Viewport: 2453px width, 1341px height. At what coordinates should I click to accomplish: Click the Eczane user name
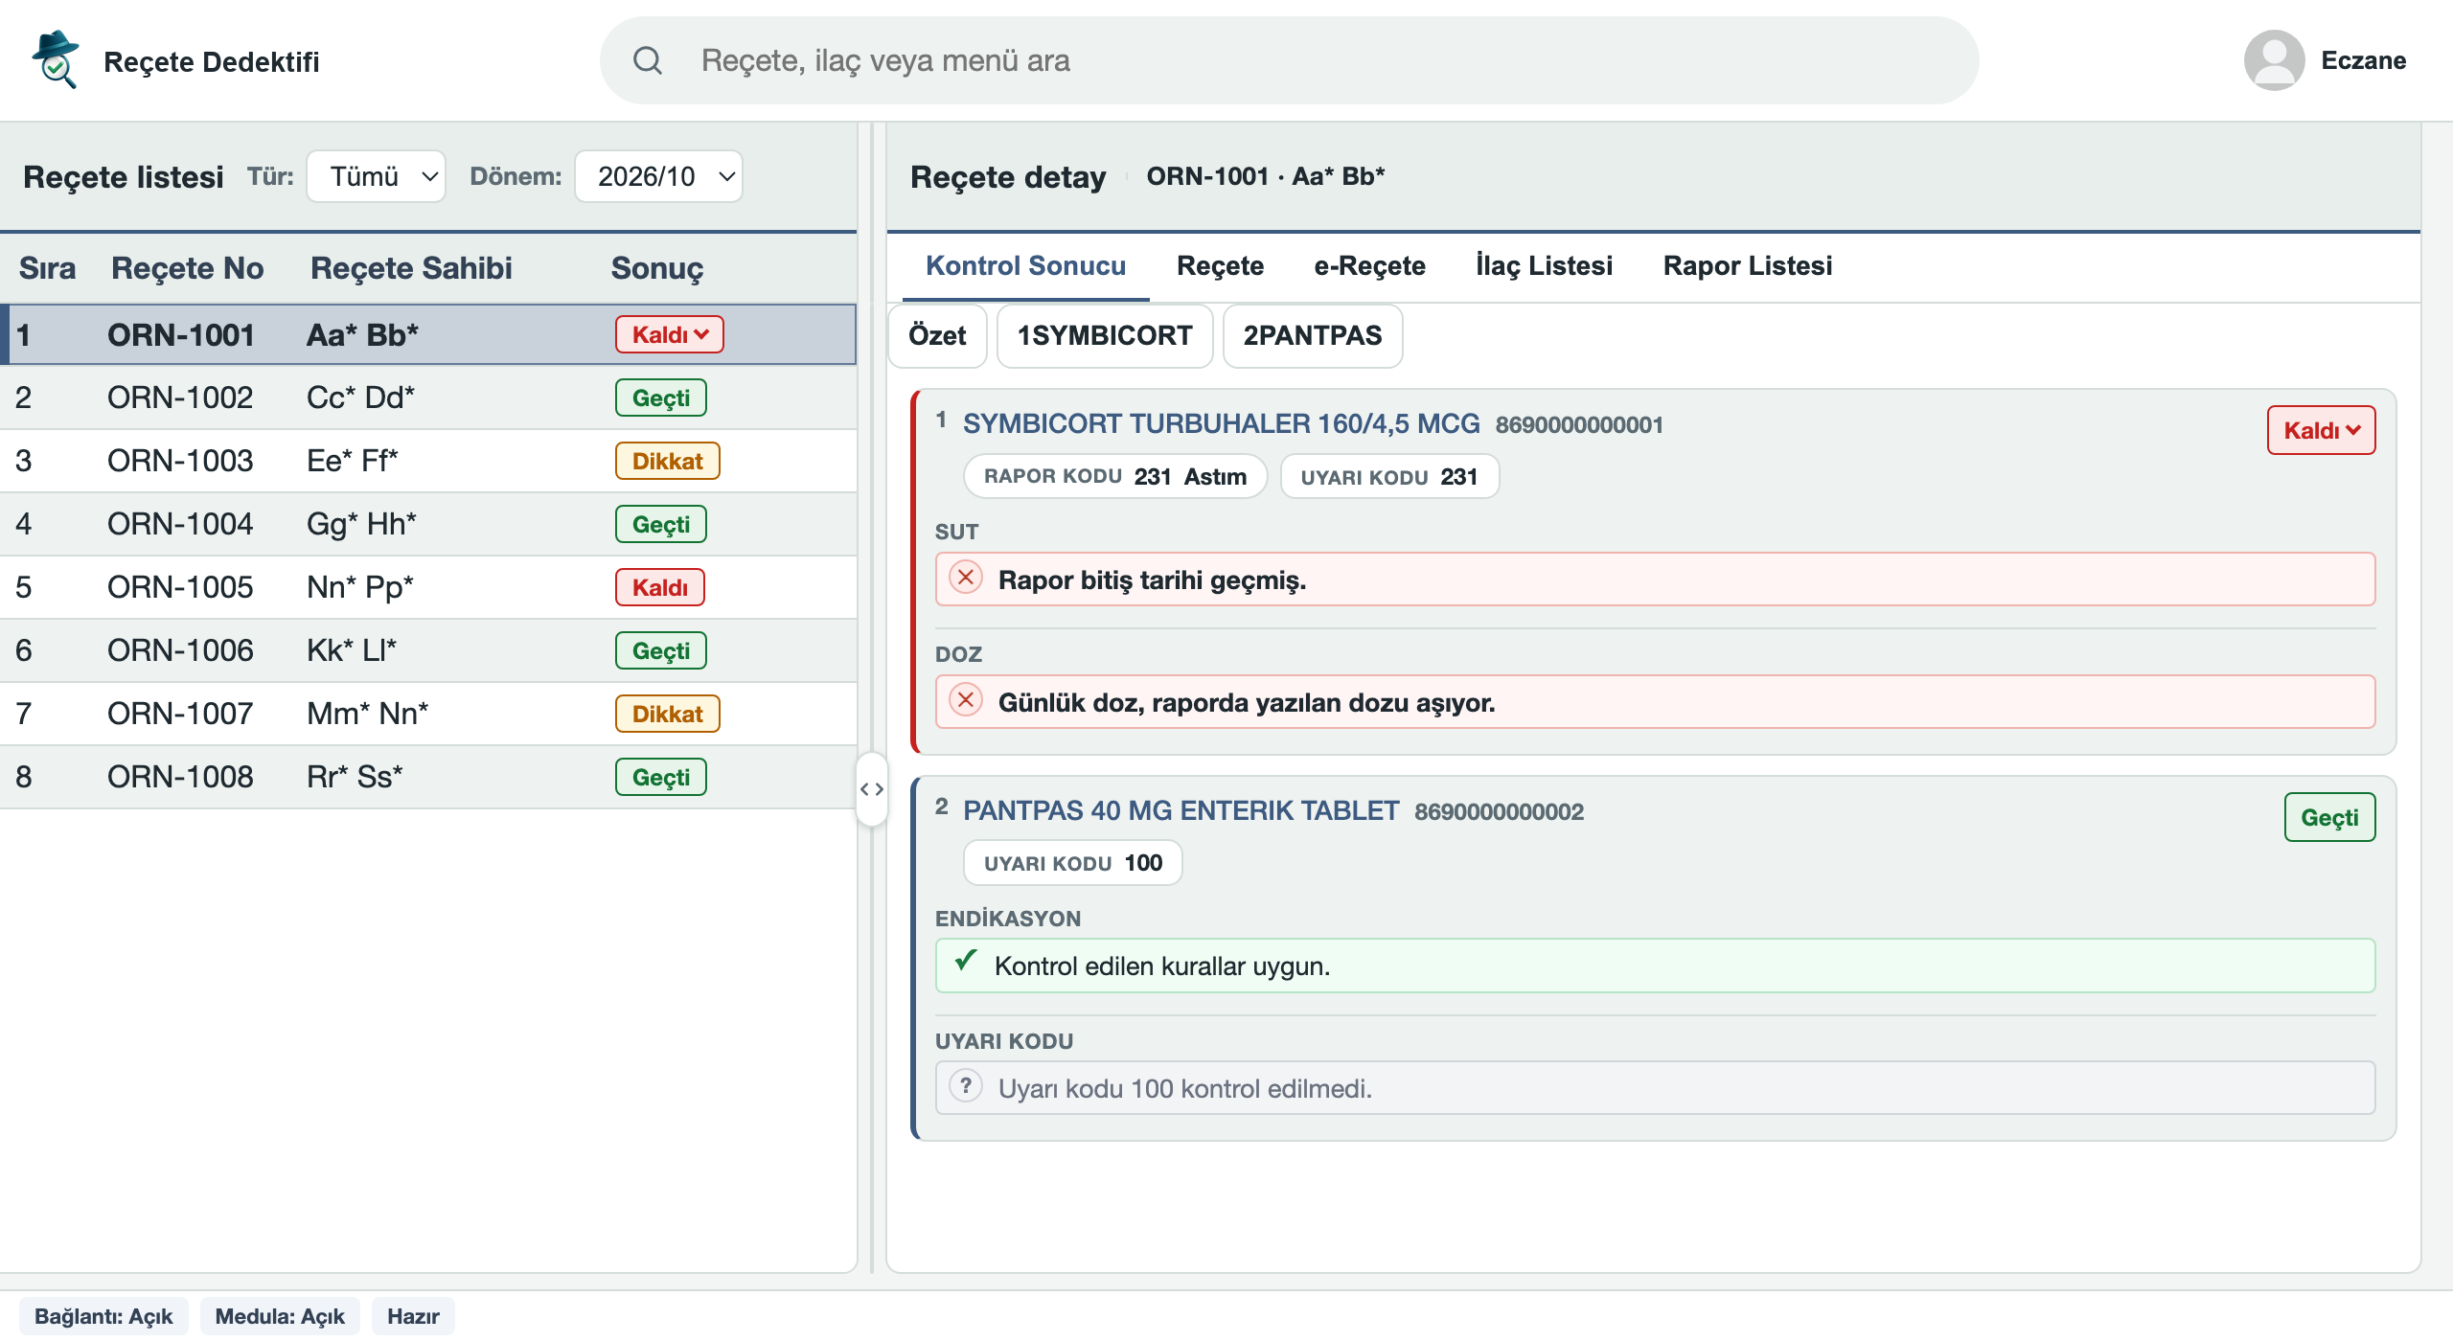click(x=2363, y=60)
